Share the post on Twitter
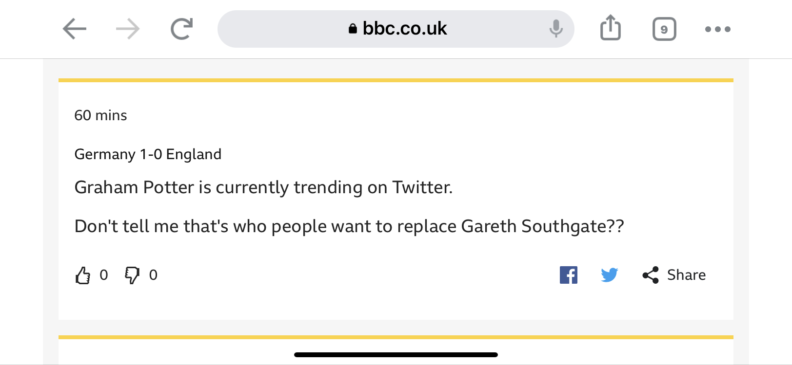 coord(610,275)
